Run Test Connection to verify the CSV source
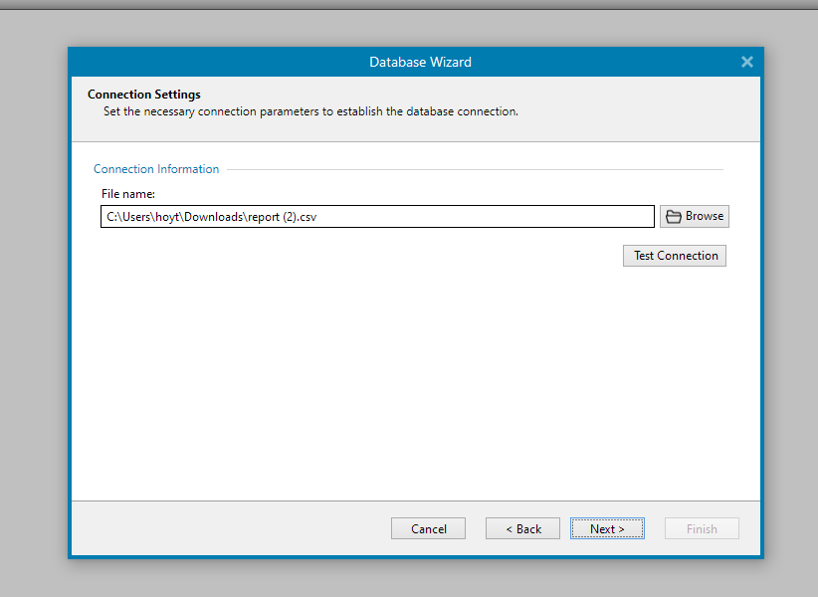 tap(674, 255)
